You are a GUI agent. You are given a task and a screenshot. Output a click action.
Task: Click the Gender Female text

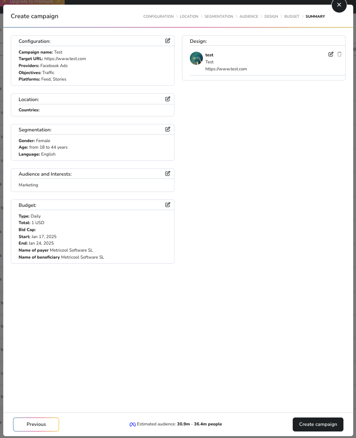coord(34,141)
